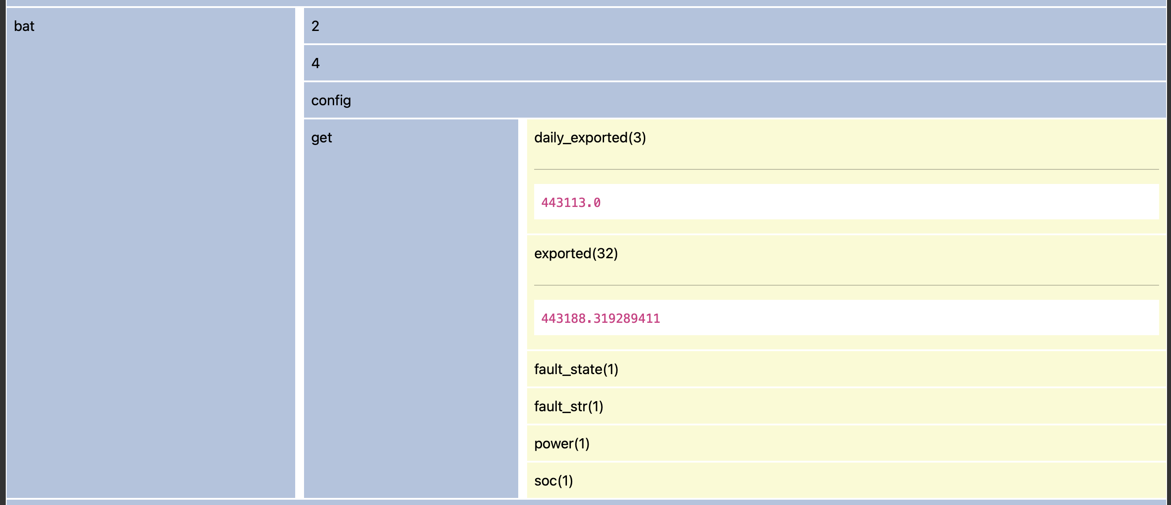The width and height of the screenshot is (1171, 505).
Task: Select the bat topic node
Action: [x=24, y=27]
